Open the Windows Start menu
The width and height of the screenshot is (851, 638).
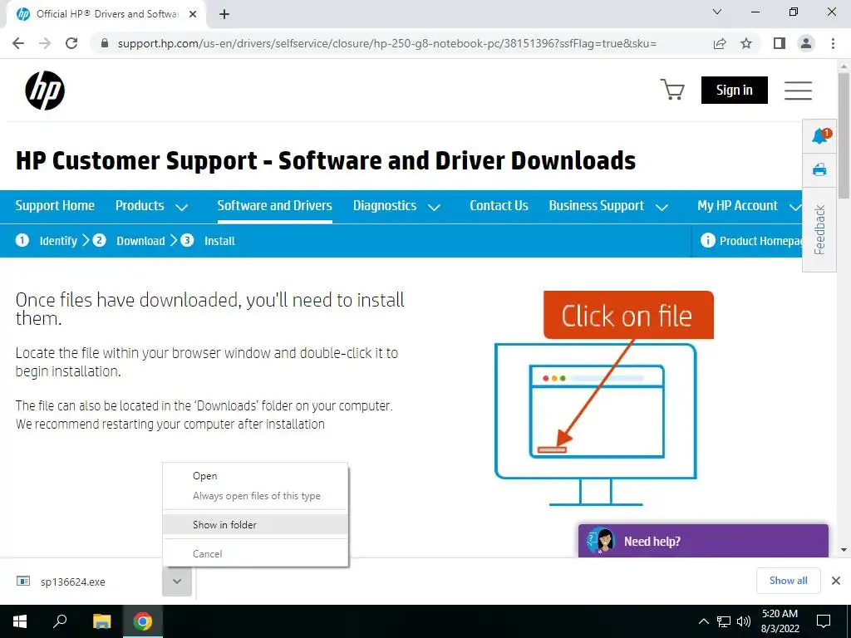pyautogui.click(x=20, y=621)
